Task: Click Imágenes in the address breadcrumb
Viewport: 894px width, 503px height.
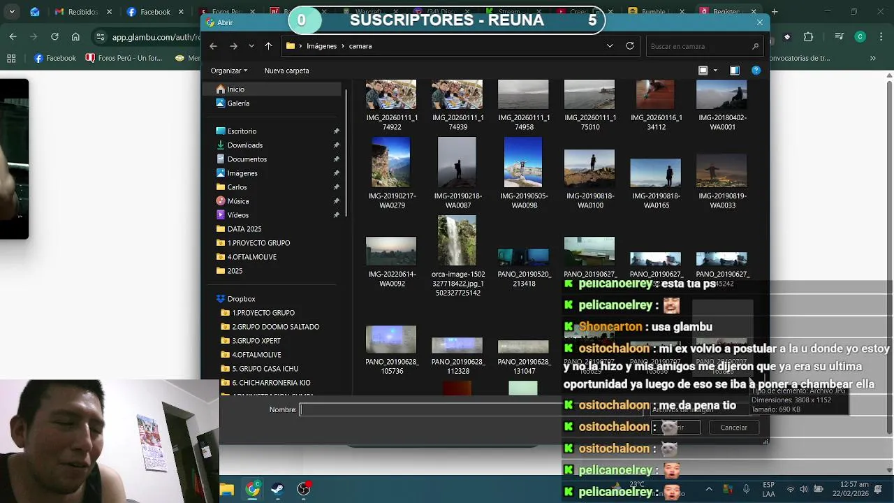Action: tap(321, 46)
